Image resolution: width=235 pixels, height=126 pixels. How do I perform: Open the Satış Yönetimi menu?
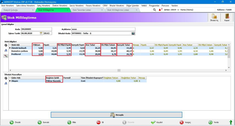click(x=43, y=6)
